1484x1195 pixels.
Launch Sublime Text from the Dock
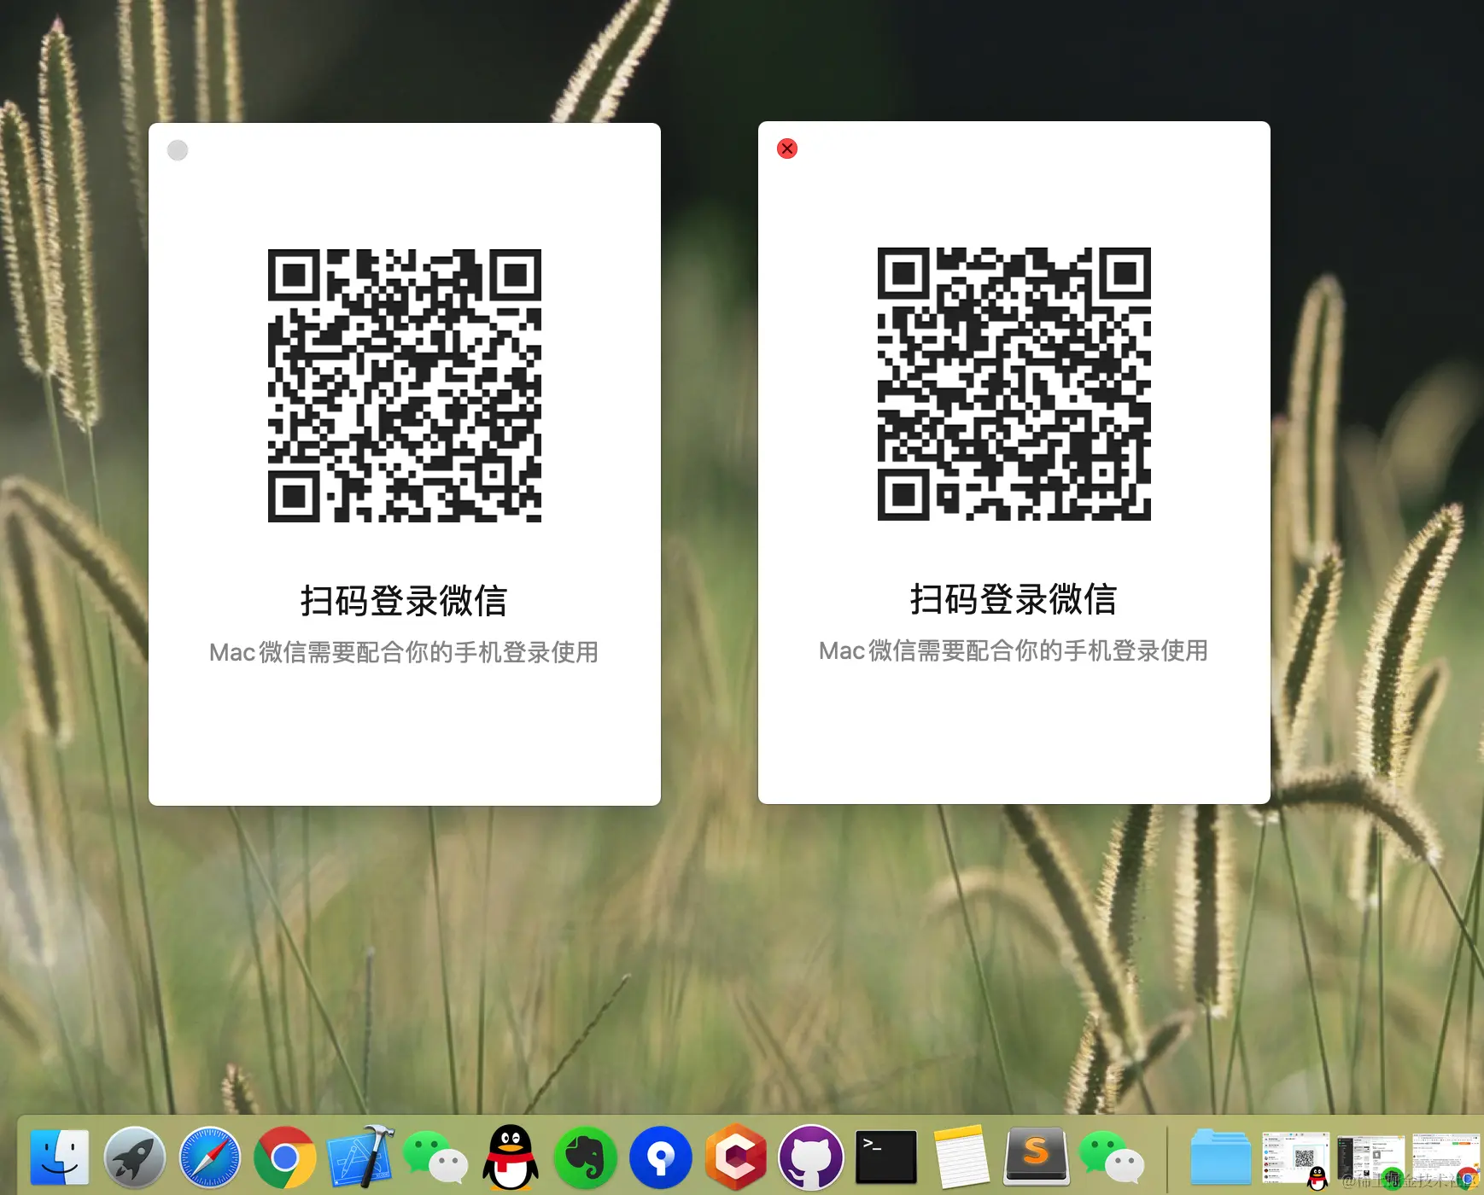point(1037,1157)
